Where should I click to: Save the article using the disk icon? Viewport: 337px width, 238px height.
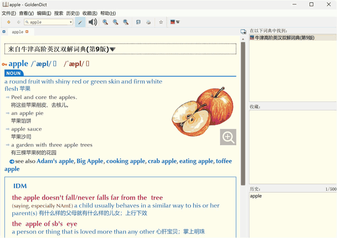[138, 22]
